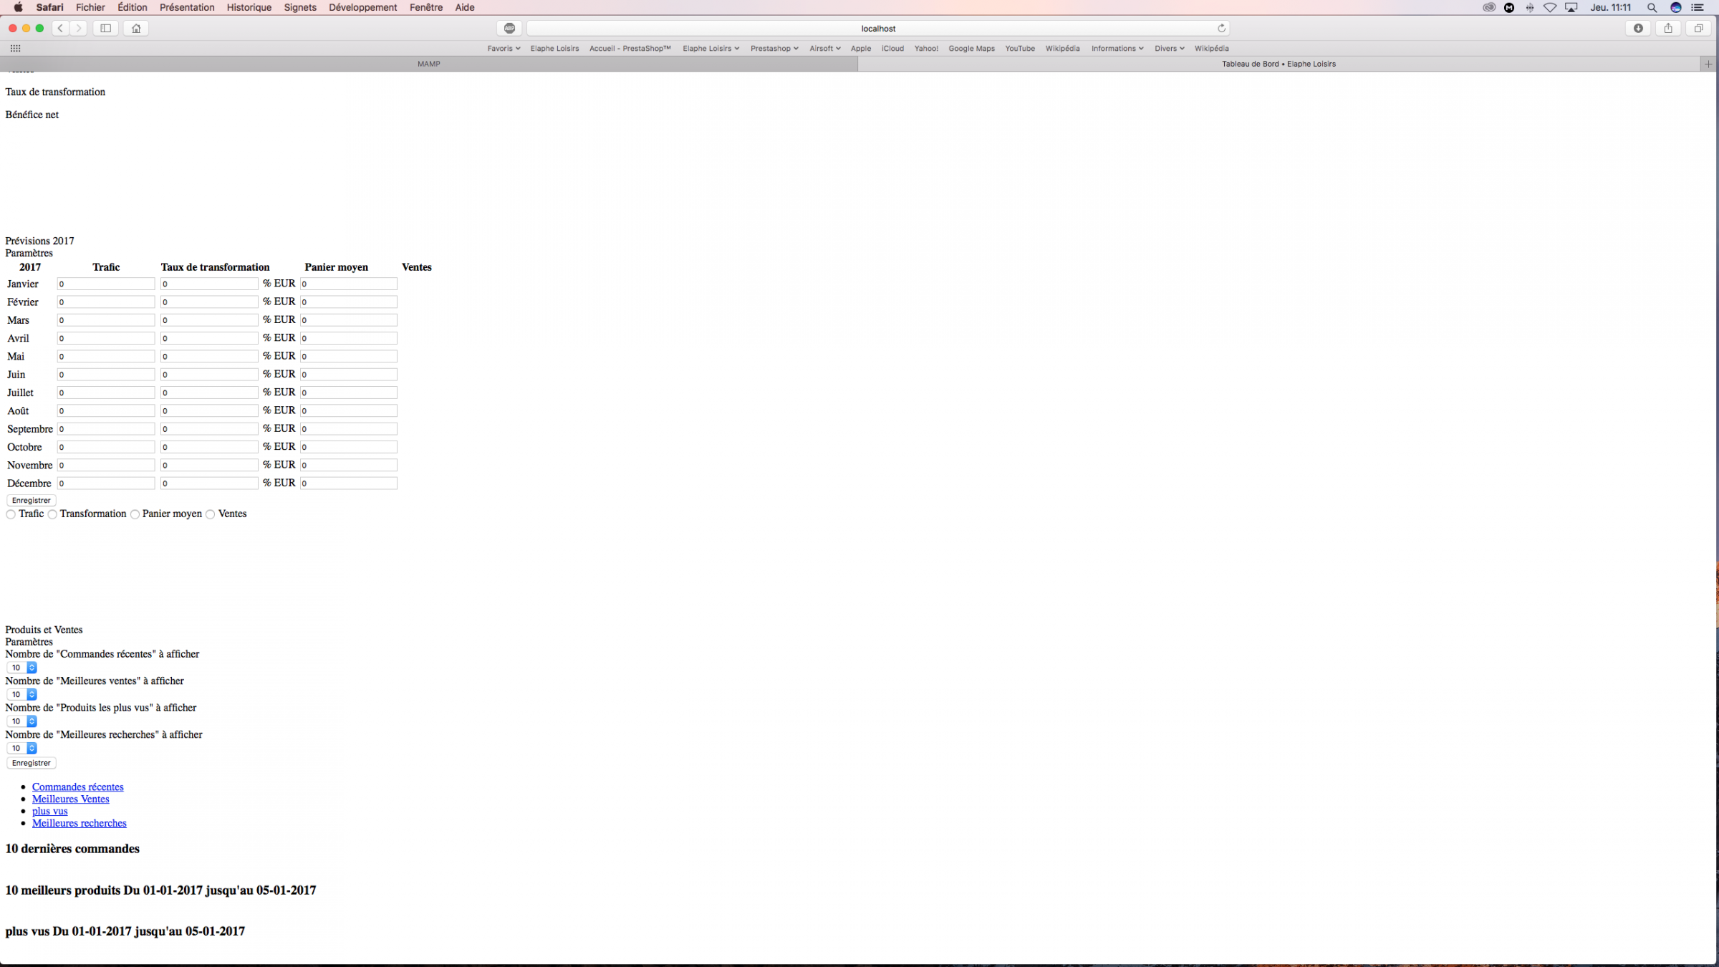
Task: Toggle the Safari sidebar button
Action: (105, 28)
